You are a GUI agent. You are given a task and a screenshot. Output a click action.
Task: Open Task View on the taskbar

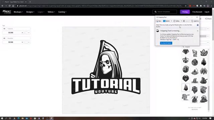click(x=10, y=118)
